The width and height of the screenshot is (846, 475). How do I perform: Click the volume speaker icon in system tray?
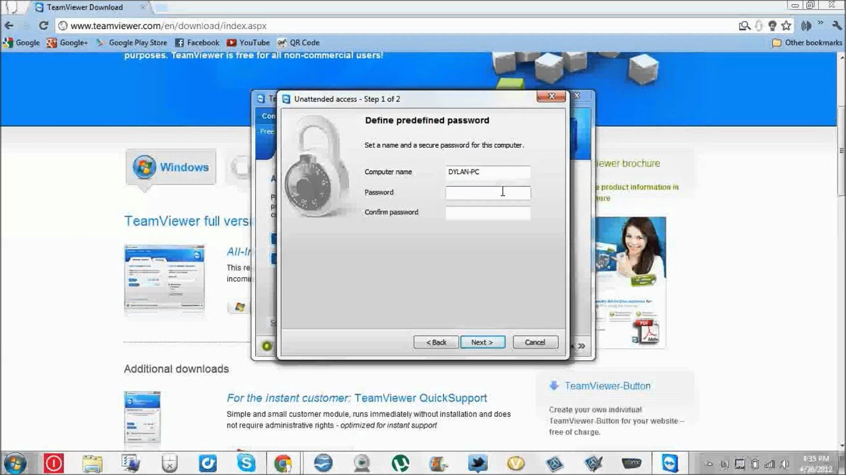[x=785, y=464]
